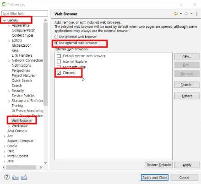The height and width of the screenshot is (184, 201).
Task: Click tree vertical scrollbar up arrow
Action: tap(45, 20)
